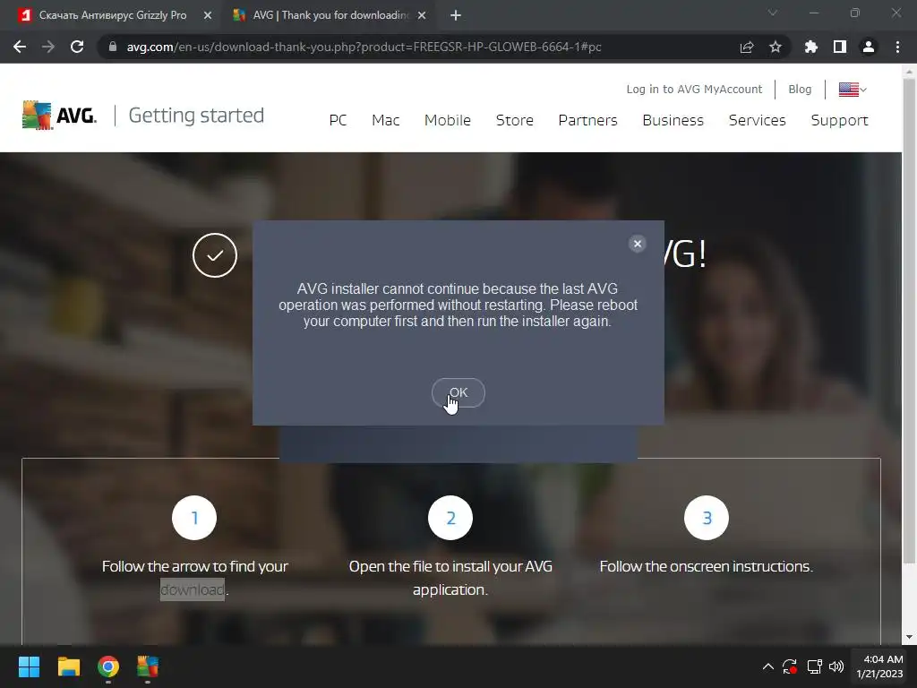Click the page vertical scrollbar thumb

[909, 322]
